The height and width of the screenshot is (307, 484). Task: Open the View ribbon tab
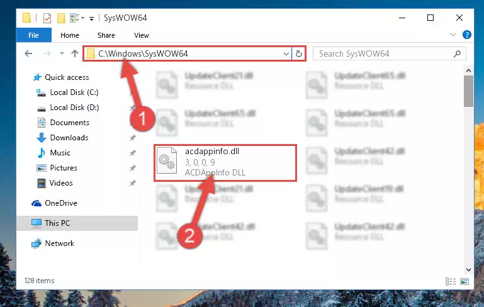click(x=142, y=35)
